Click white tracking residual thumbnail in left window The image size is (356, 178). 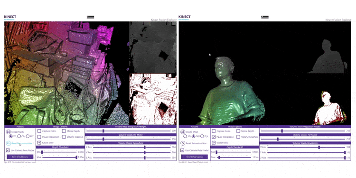(x=152, y=99)
